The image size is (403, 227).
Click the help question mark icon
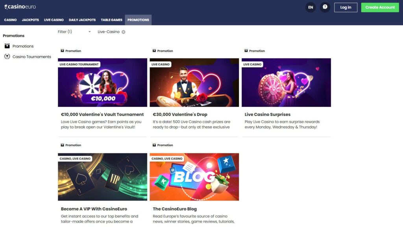[x=325, y=7]
